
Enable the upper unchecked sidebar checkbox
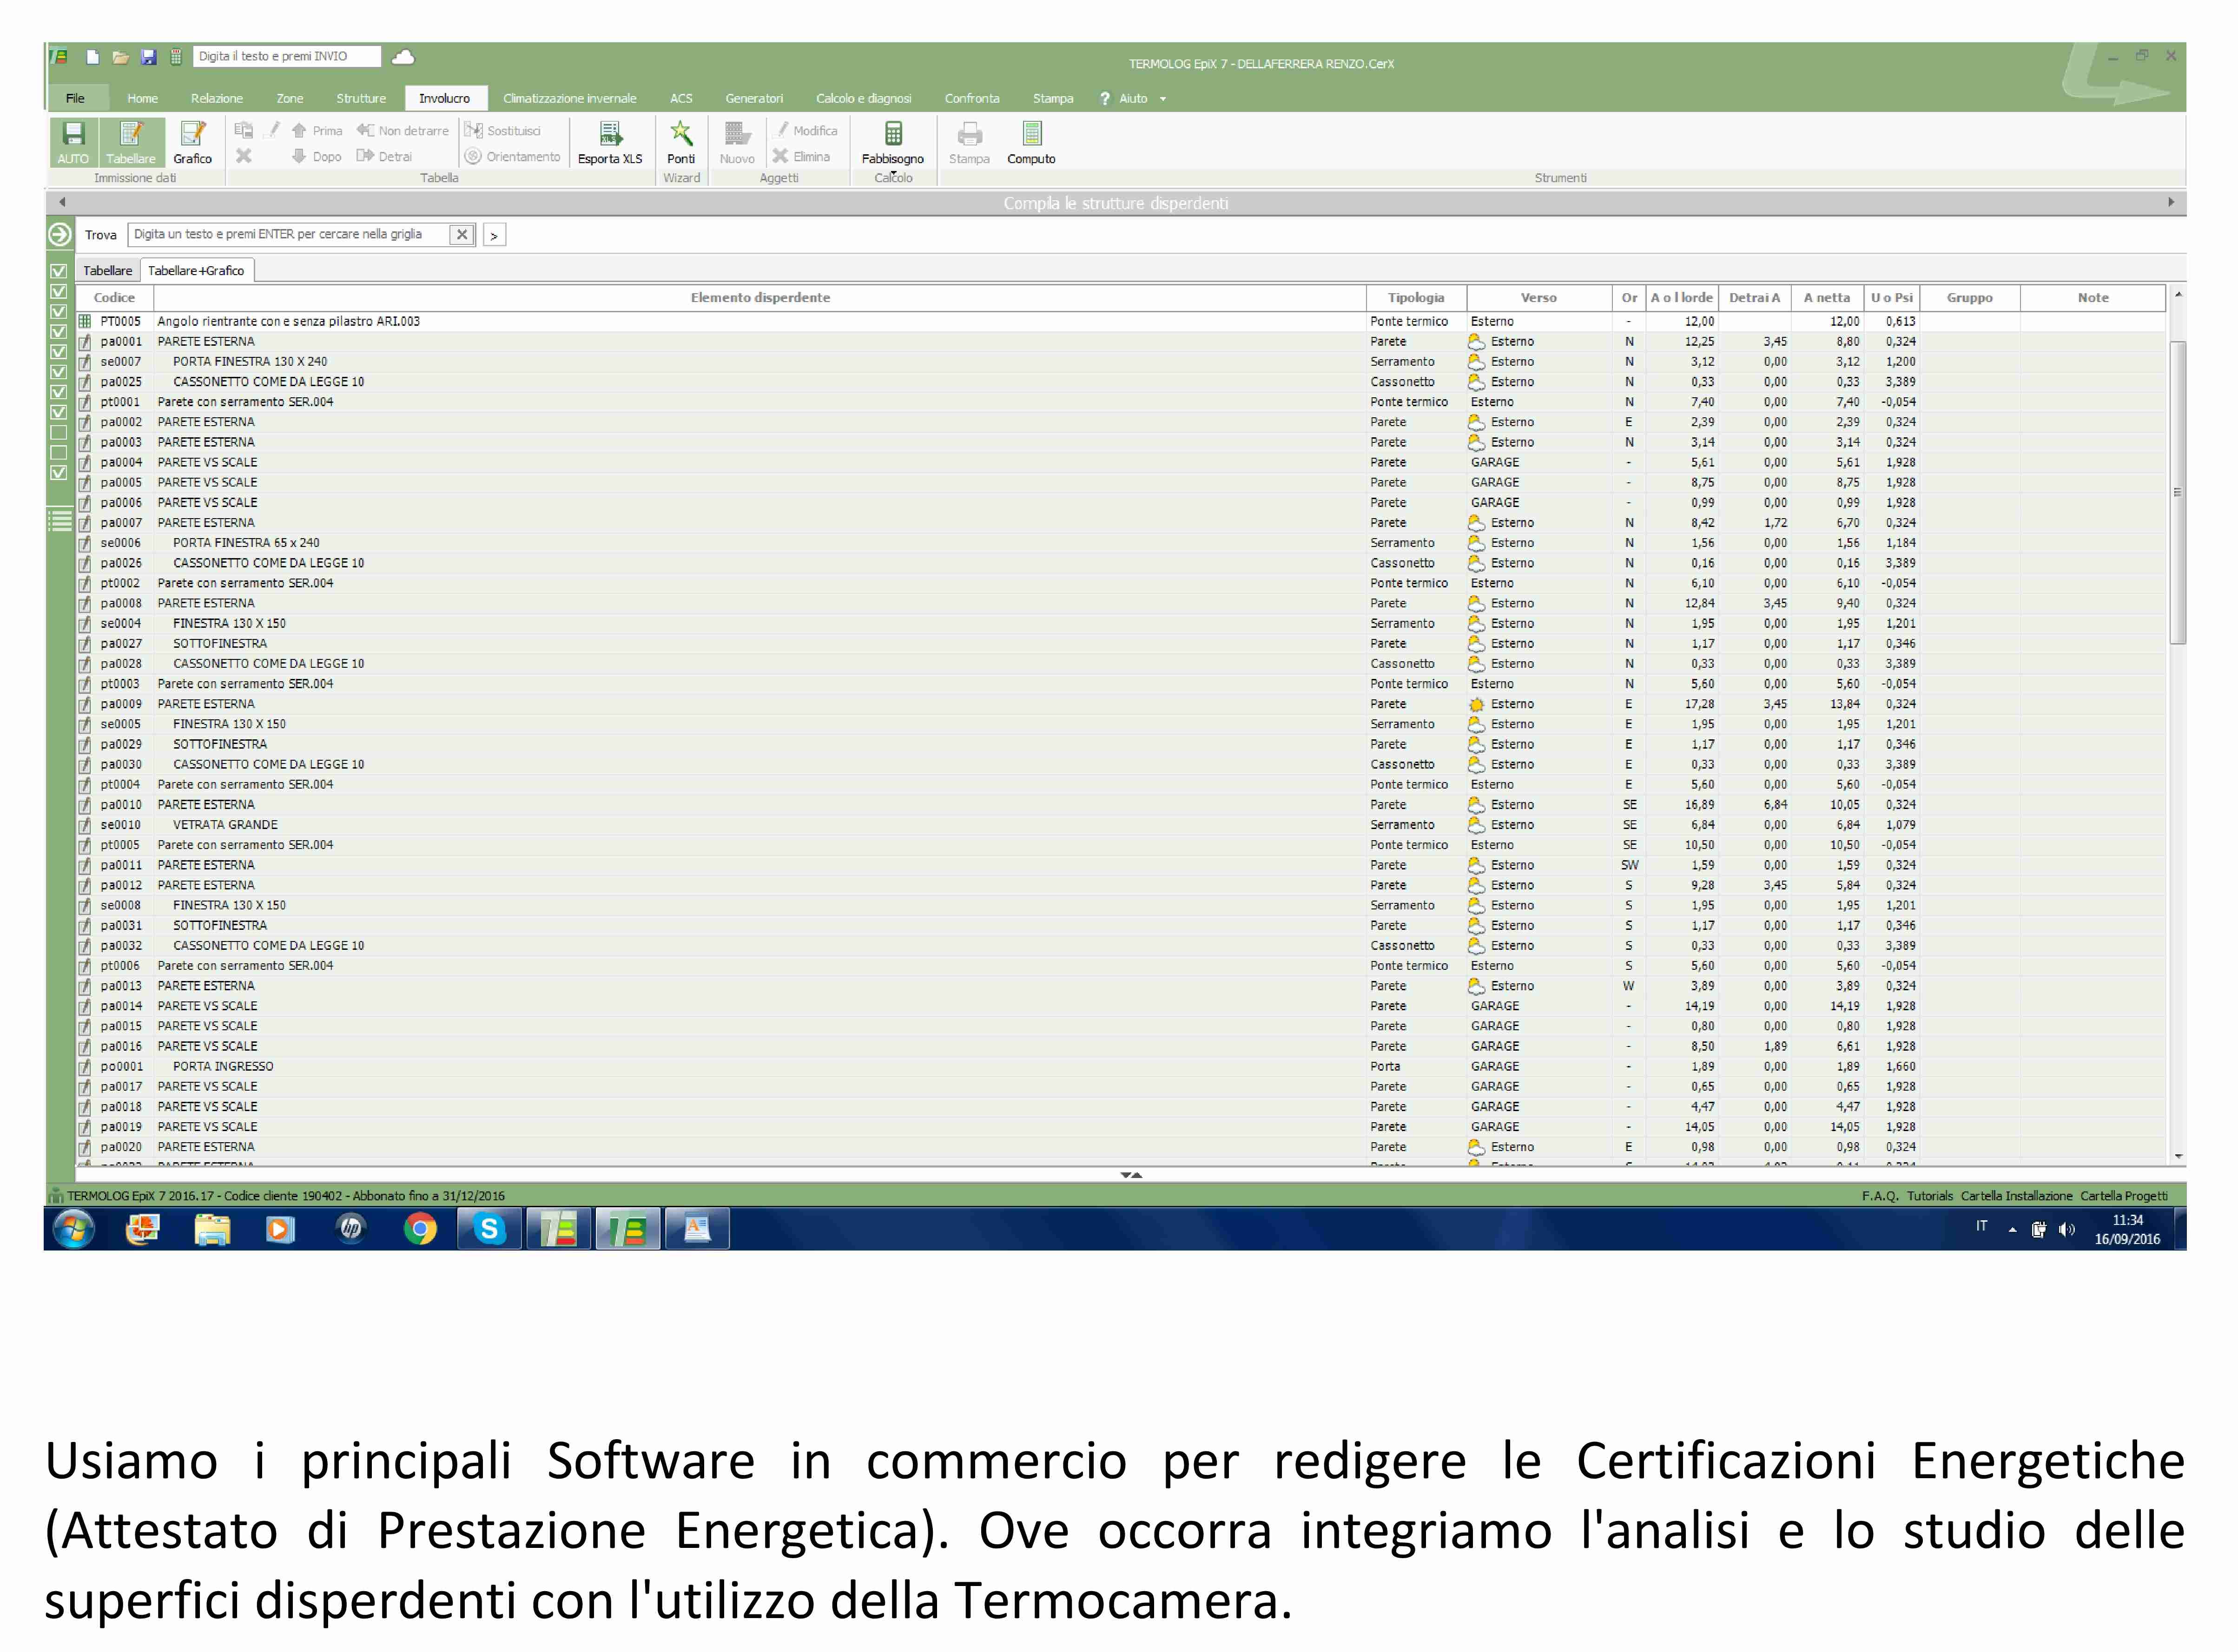pyautogui.click(x=59, y=433)
